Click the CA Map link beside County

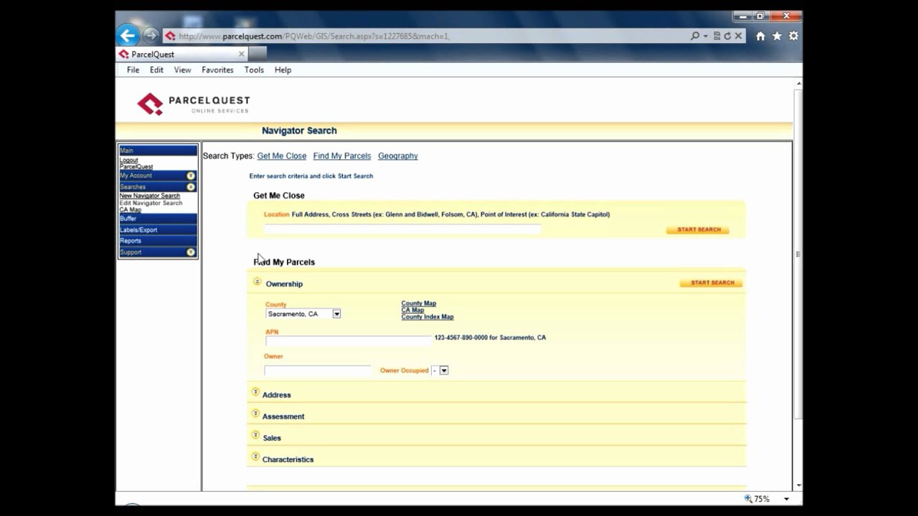click(412, 310)
